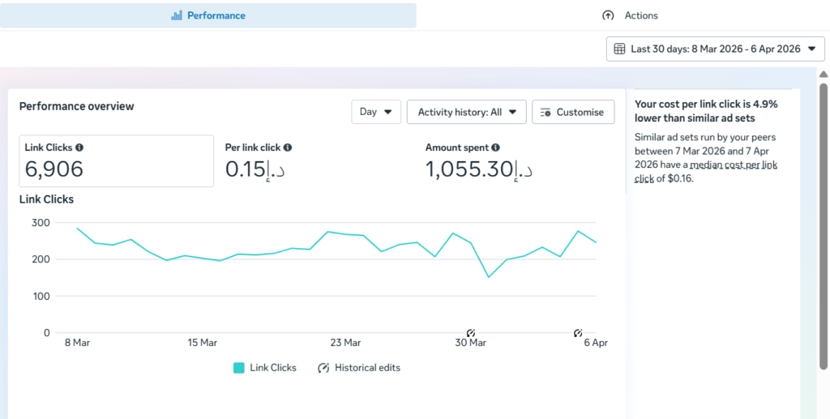830x419 pixels.
Task: Open the Day granularity dropdown
Action: [x=376, y=112]
